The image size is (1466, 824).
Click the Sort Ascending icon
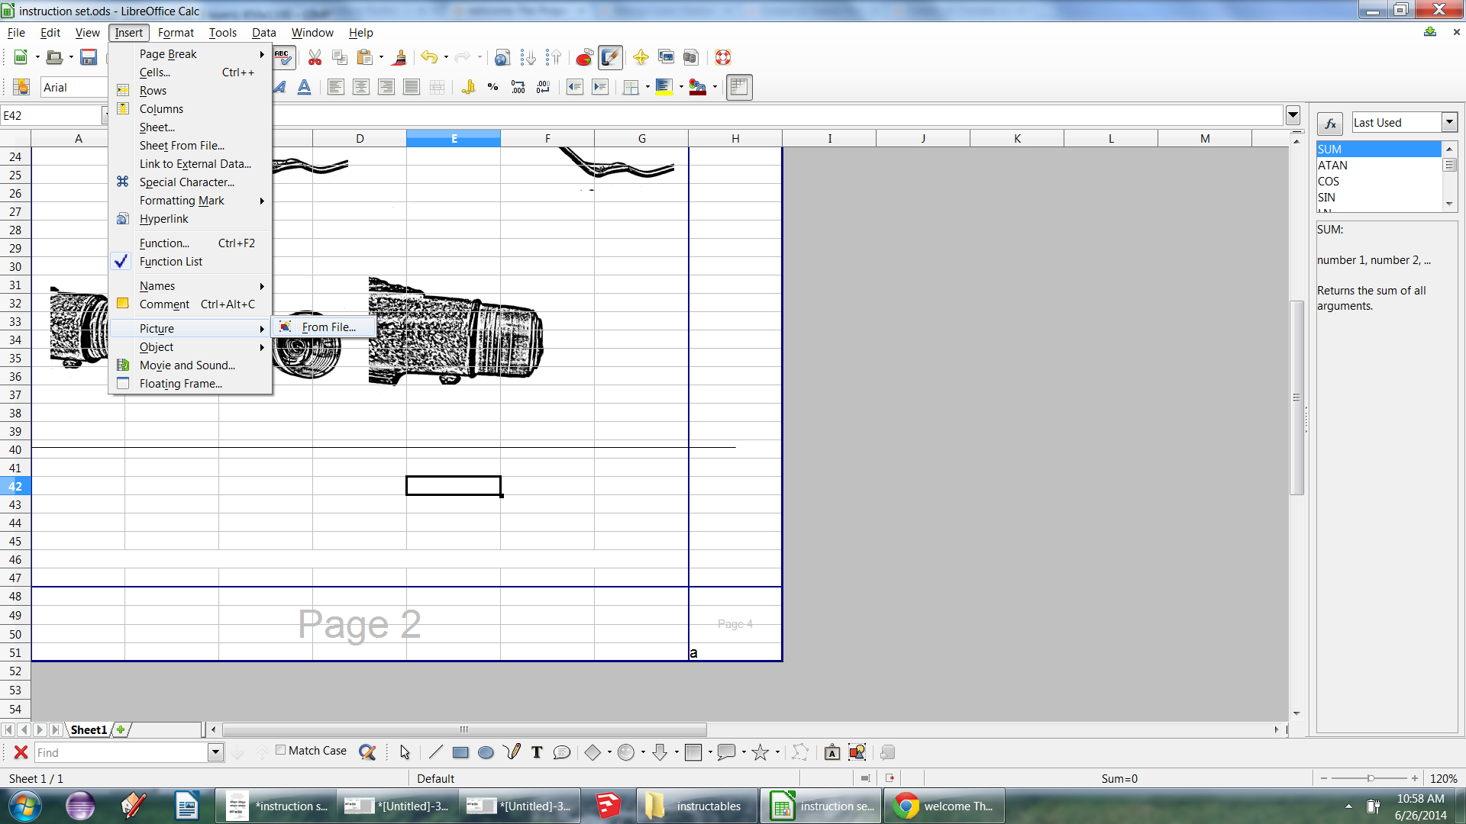click(x=528, y=58)
